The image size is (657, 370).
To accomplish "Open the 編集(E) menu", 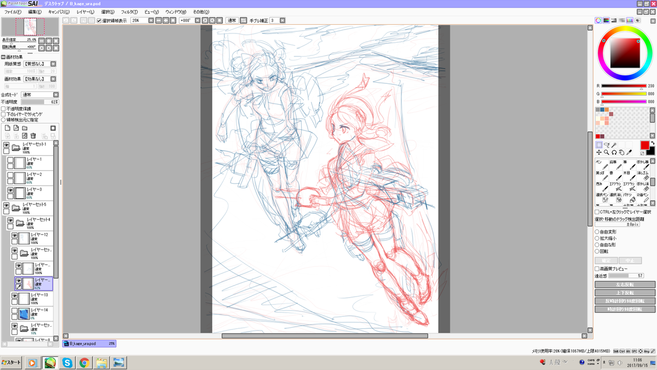I will [35, 11].
